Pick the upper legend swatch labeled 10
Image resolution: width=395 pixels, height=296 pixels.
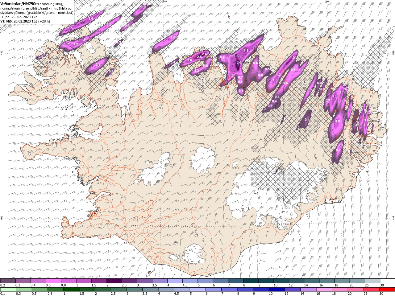click(x=281, y=281)
